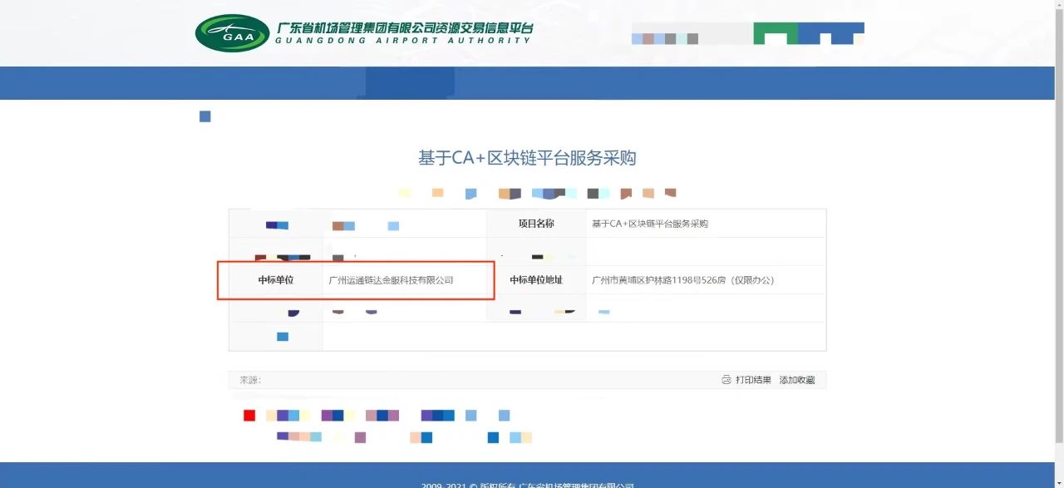Click address 广州市黄埔区护林路1198号526房
This screenshot has height=488, width=1064.
coord(682,280)
